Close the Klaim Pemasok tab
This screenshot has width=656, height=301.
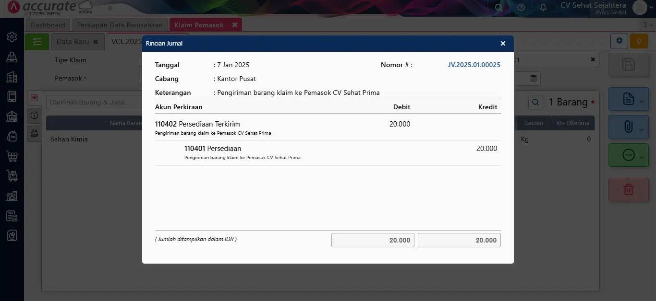tap(234, 24)
